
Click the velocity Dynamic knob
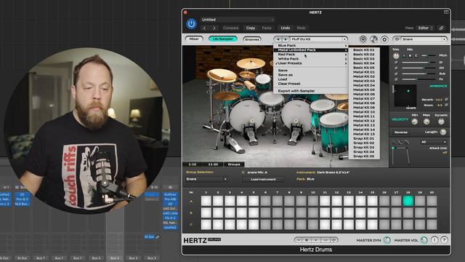pos(441,122)
